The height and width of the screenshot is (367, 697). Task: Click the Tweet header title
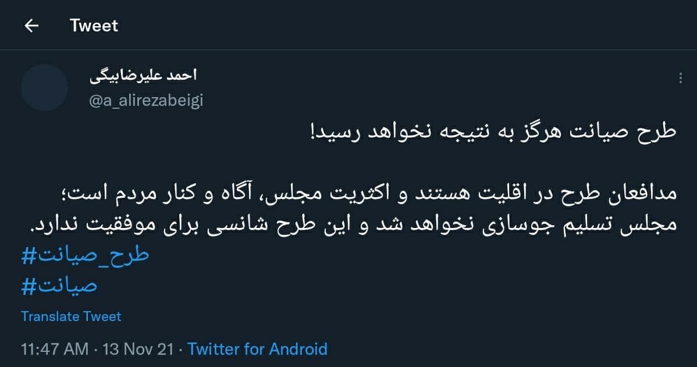pos(94,26)
